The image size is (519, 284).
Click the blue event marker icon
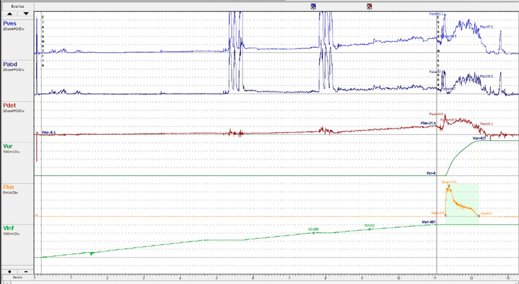point(313,7)
